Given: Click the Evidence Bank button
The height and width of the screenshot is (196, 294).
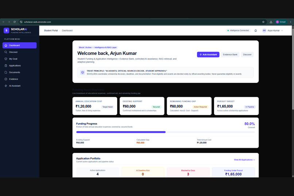Looking at the screenshot, I should click(x=230, y=55).
